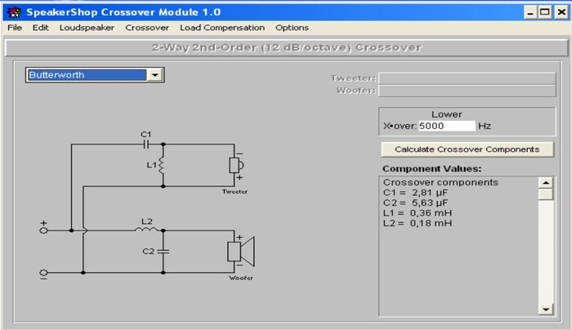Click the 'Tweeter' caption under tweeter symbol
572x330 pixels.
(235, 191)
